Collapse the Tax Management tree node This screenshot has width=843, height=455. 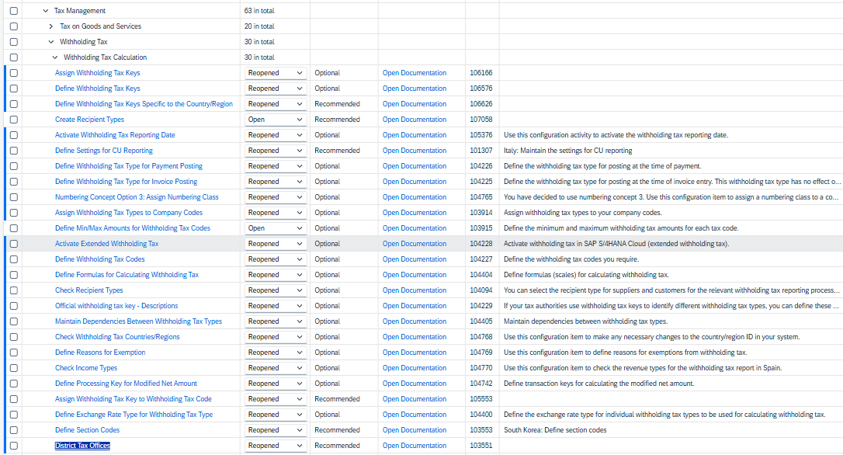45,11
